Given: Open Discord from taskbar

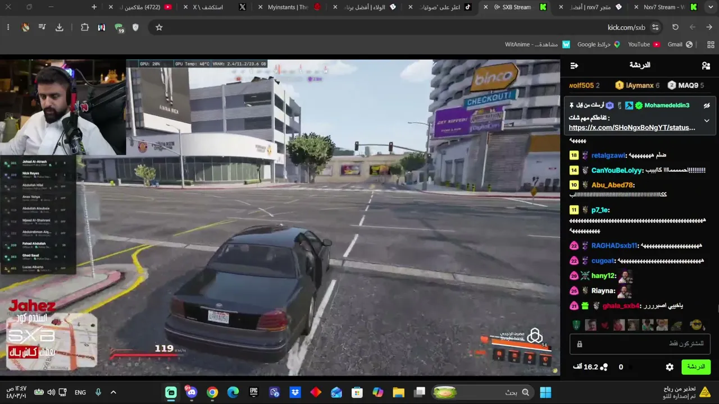Looking at the screenshot, I should point(192,392).
